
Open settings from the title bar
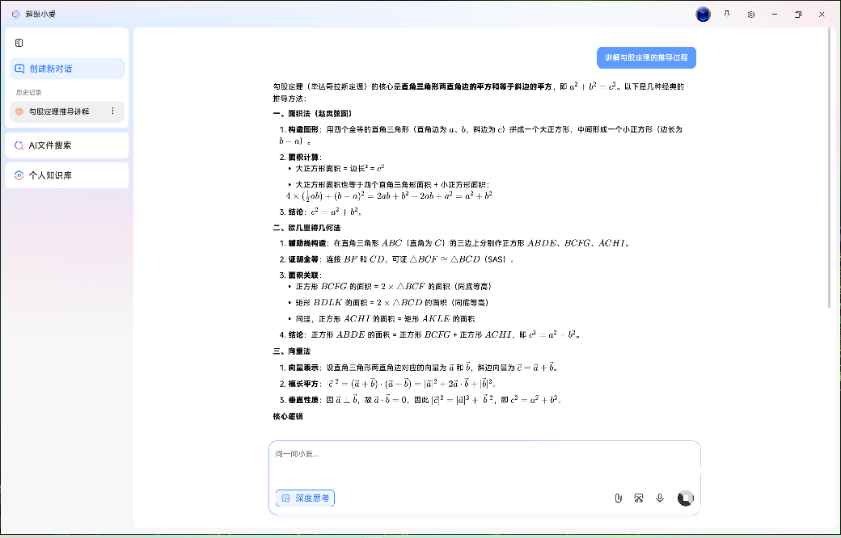[751, 15]
